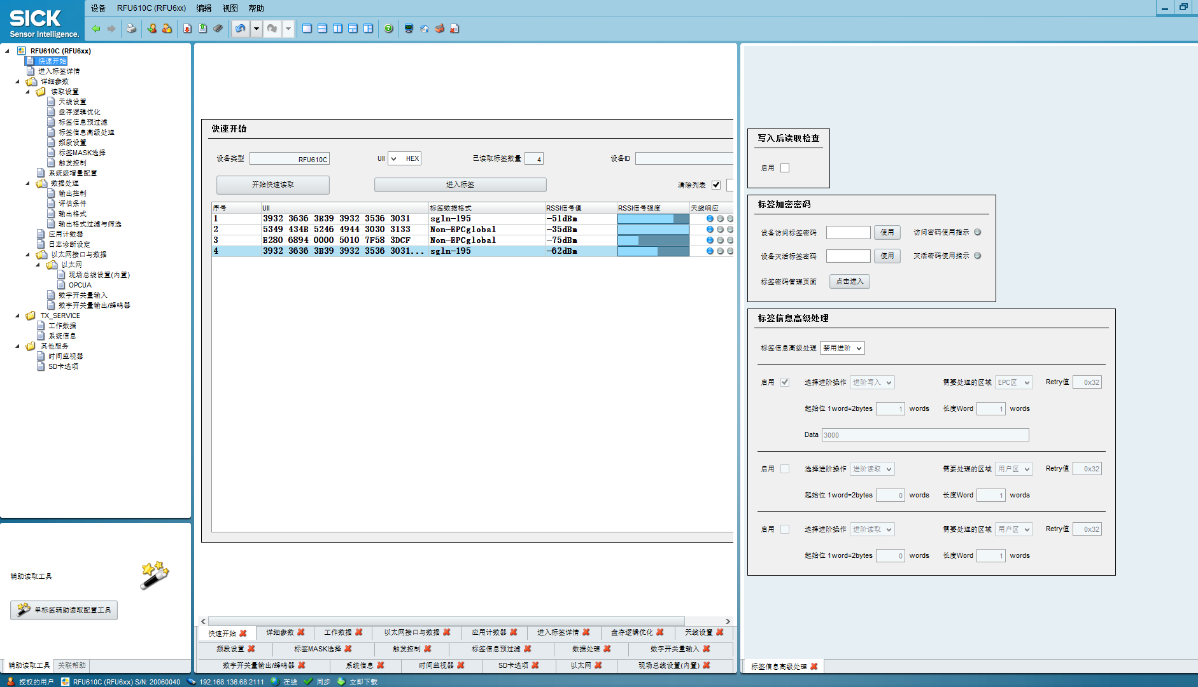The width and height of the screenshot is (1198, 687).
Task: Open the 编辑 menu
Action: [x=204, y=8]
